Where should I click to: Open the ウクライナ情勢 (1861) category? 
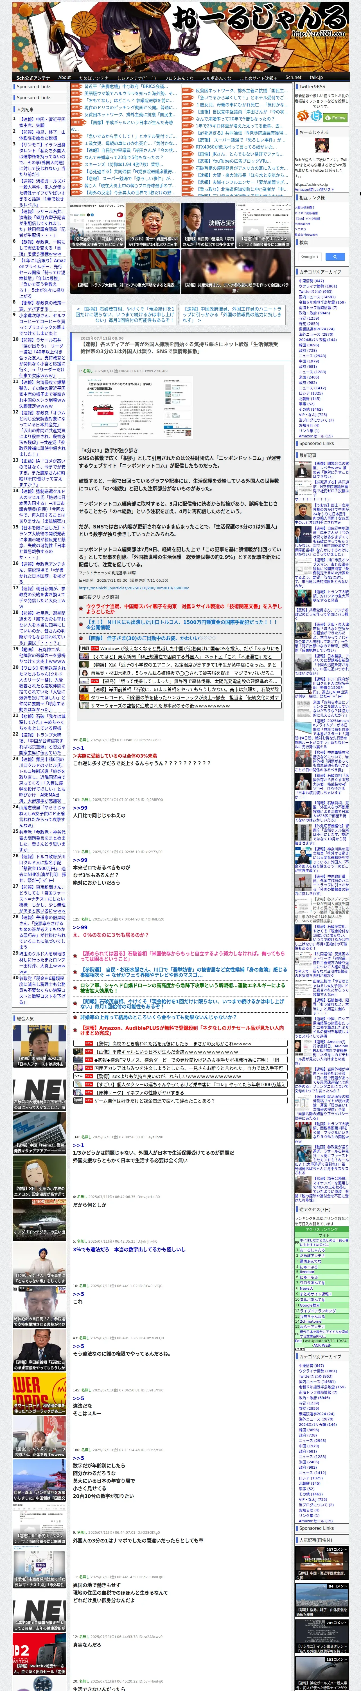318,286
